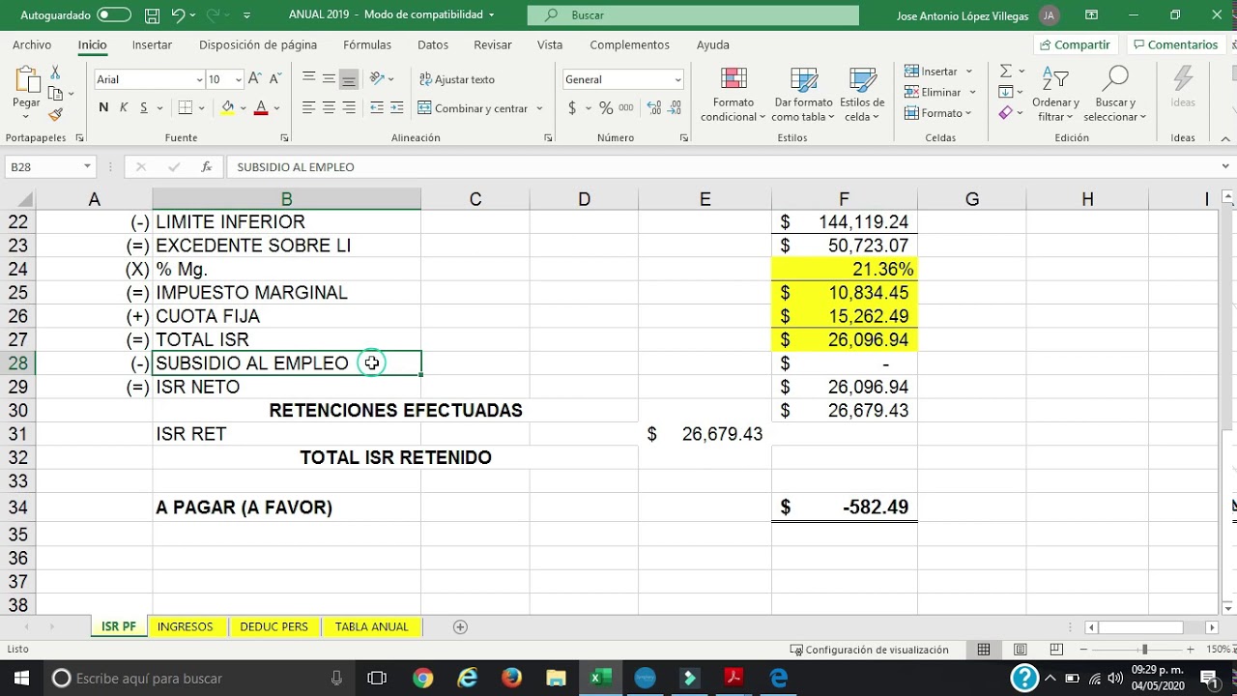
Task: Open Formato condicional menu
Action: [x=734, y=95]
